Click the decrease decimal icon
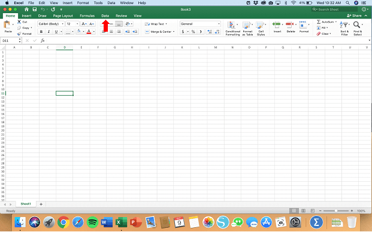The width and height of the screenshot is (372, 232). pos(217,32)
